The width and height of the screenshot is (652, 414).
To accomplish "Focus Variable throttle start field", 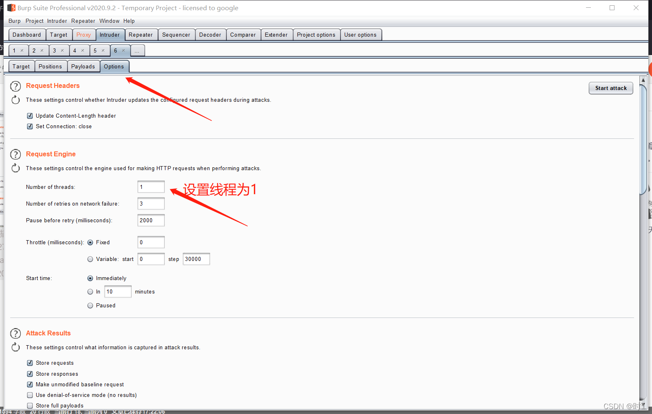I will click(151, 259).
